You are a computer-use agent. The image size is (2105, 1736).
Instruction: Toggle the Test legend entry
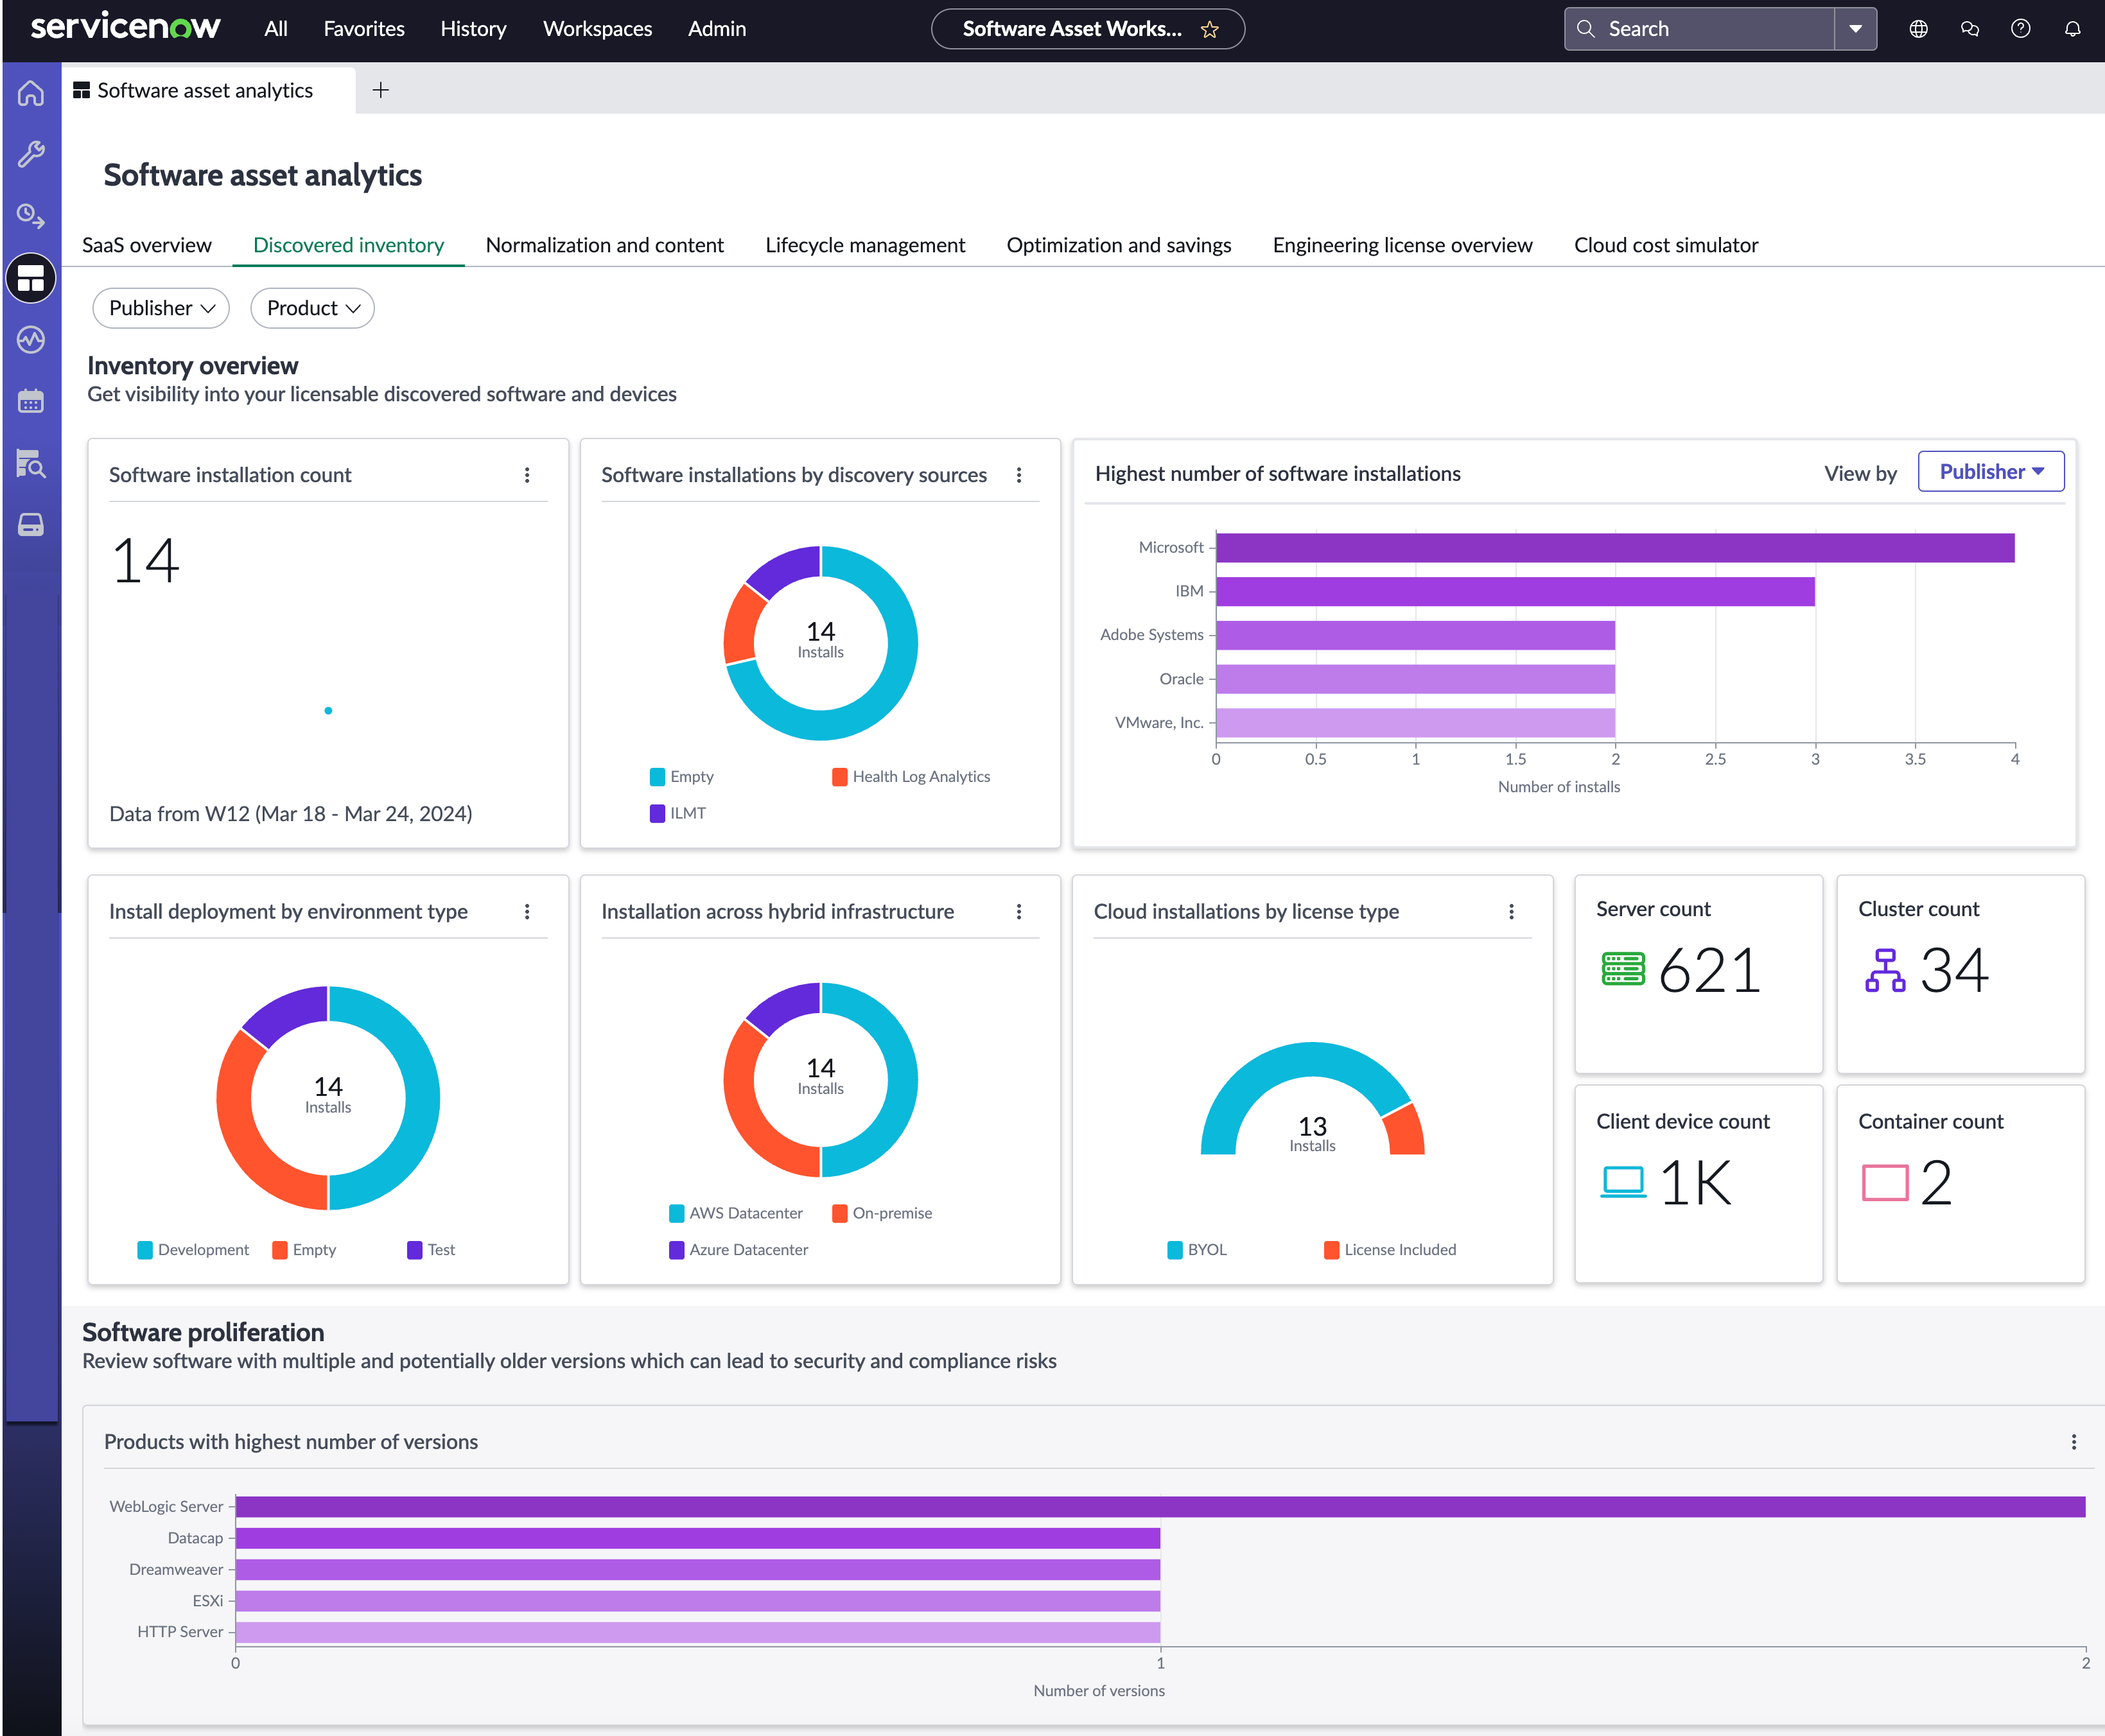coord(431,1250)
